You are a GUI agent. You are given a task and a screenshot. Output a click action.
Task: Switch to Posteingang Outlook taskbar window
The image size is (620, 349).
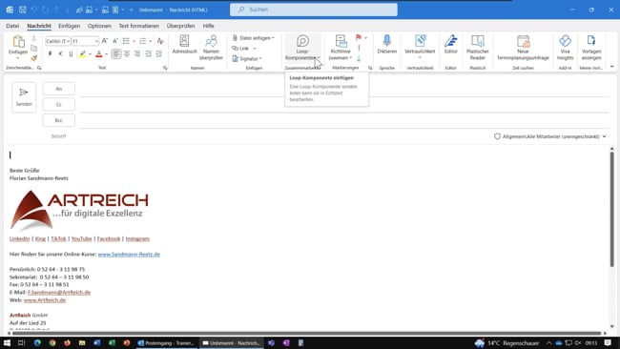point(166,342)
